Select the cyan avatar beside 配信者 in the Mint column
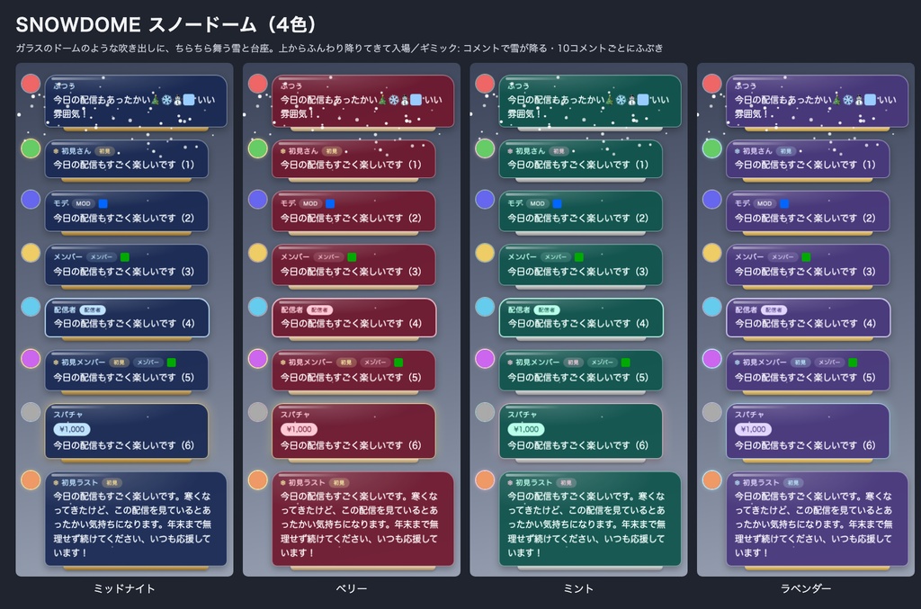 (485, 307)
